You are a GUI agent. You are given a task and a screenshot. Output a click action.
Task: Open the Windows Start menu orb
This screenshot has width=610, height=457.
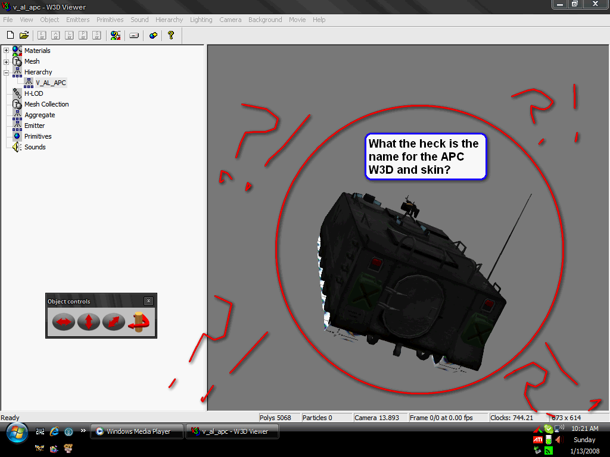tap(17, 432)
